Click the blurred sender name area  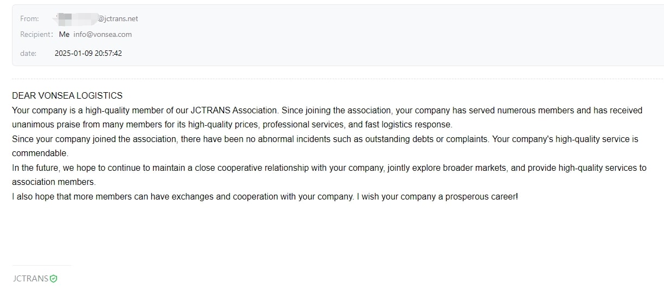76,18
